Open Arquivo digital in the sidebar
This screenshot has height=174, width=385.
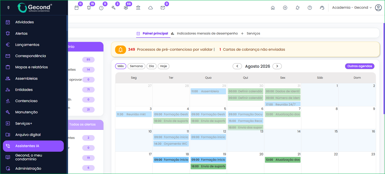[33, 135]
